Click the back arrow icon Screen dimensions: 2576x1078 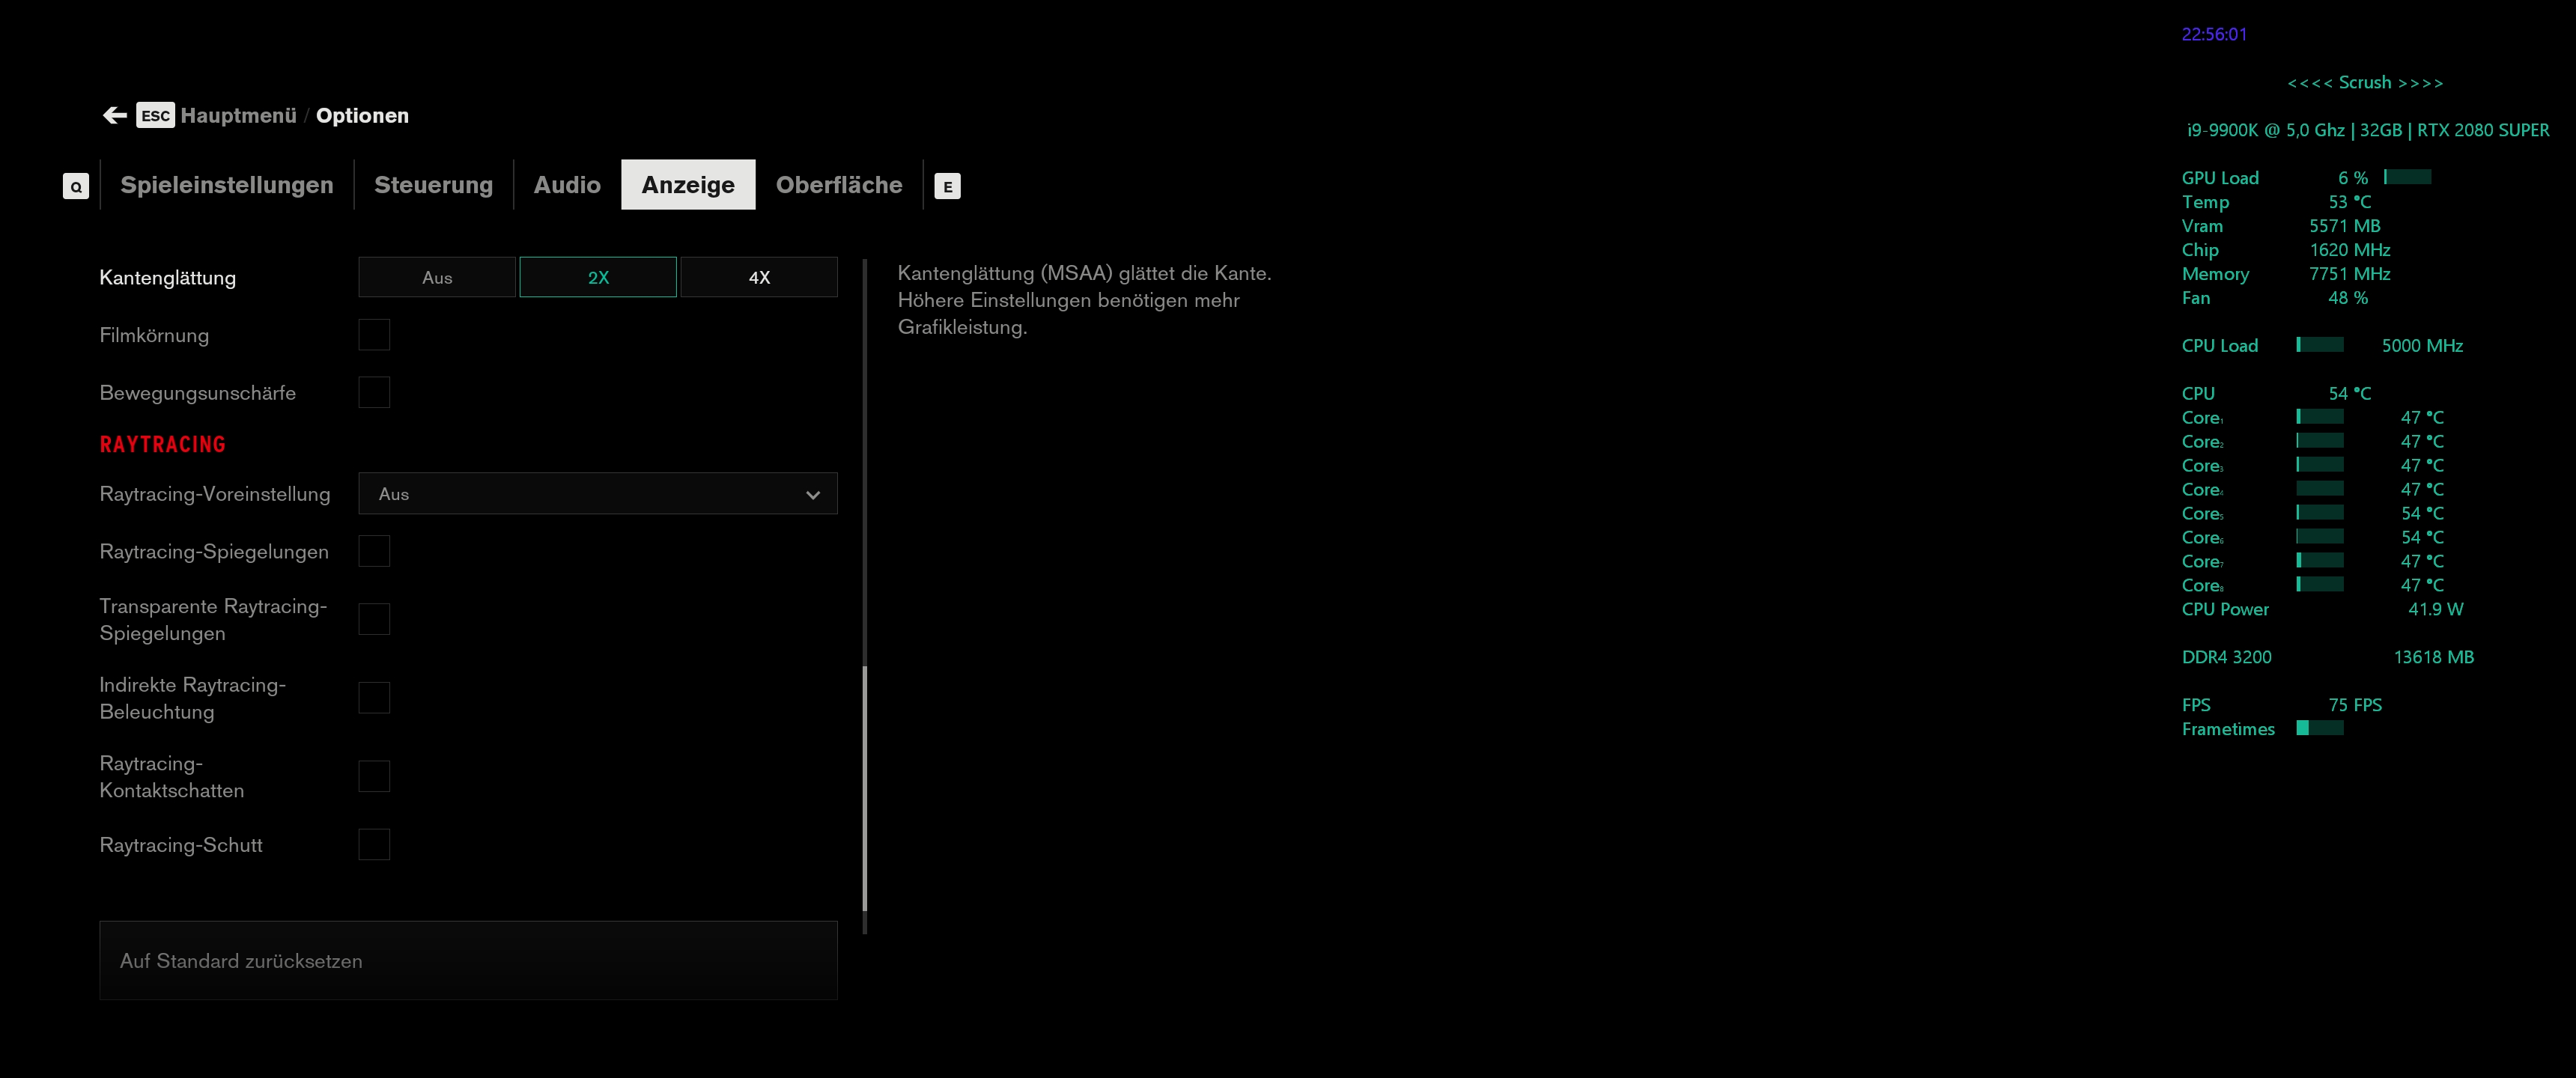coord(115,116)
